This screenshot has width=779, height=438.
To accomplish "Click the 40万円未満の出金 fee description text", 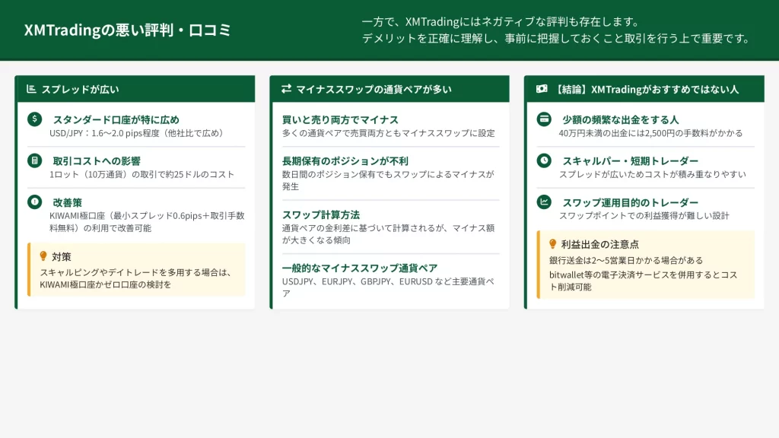I will click(650, 133).
